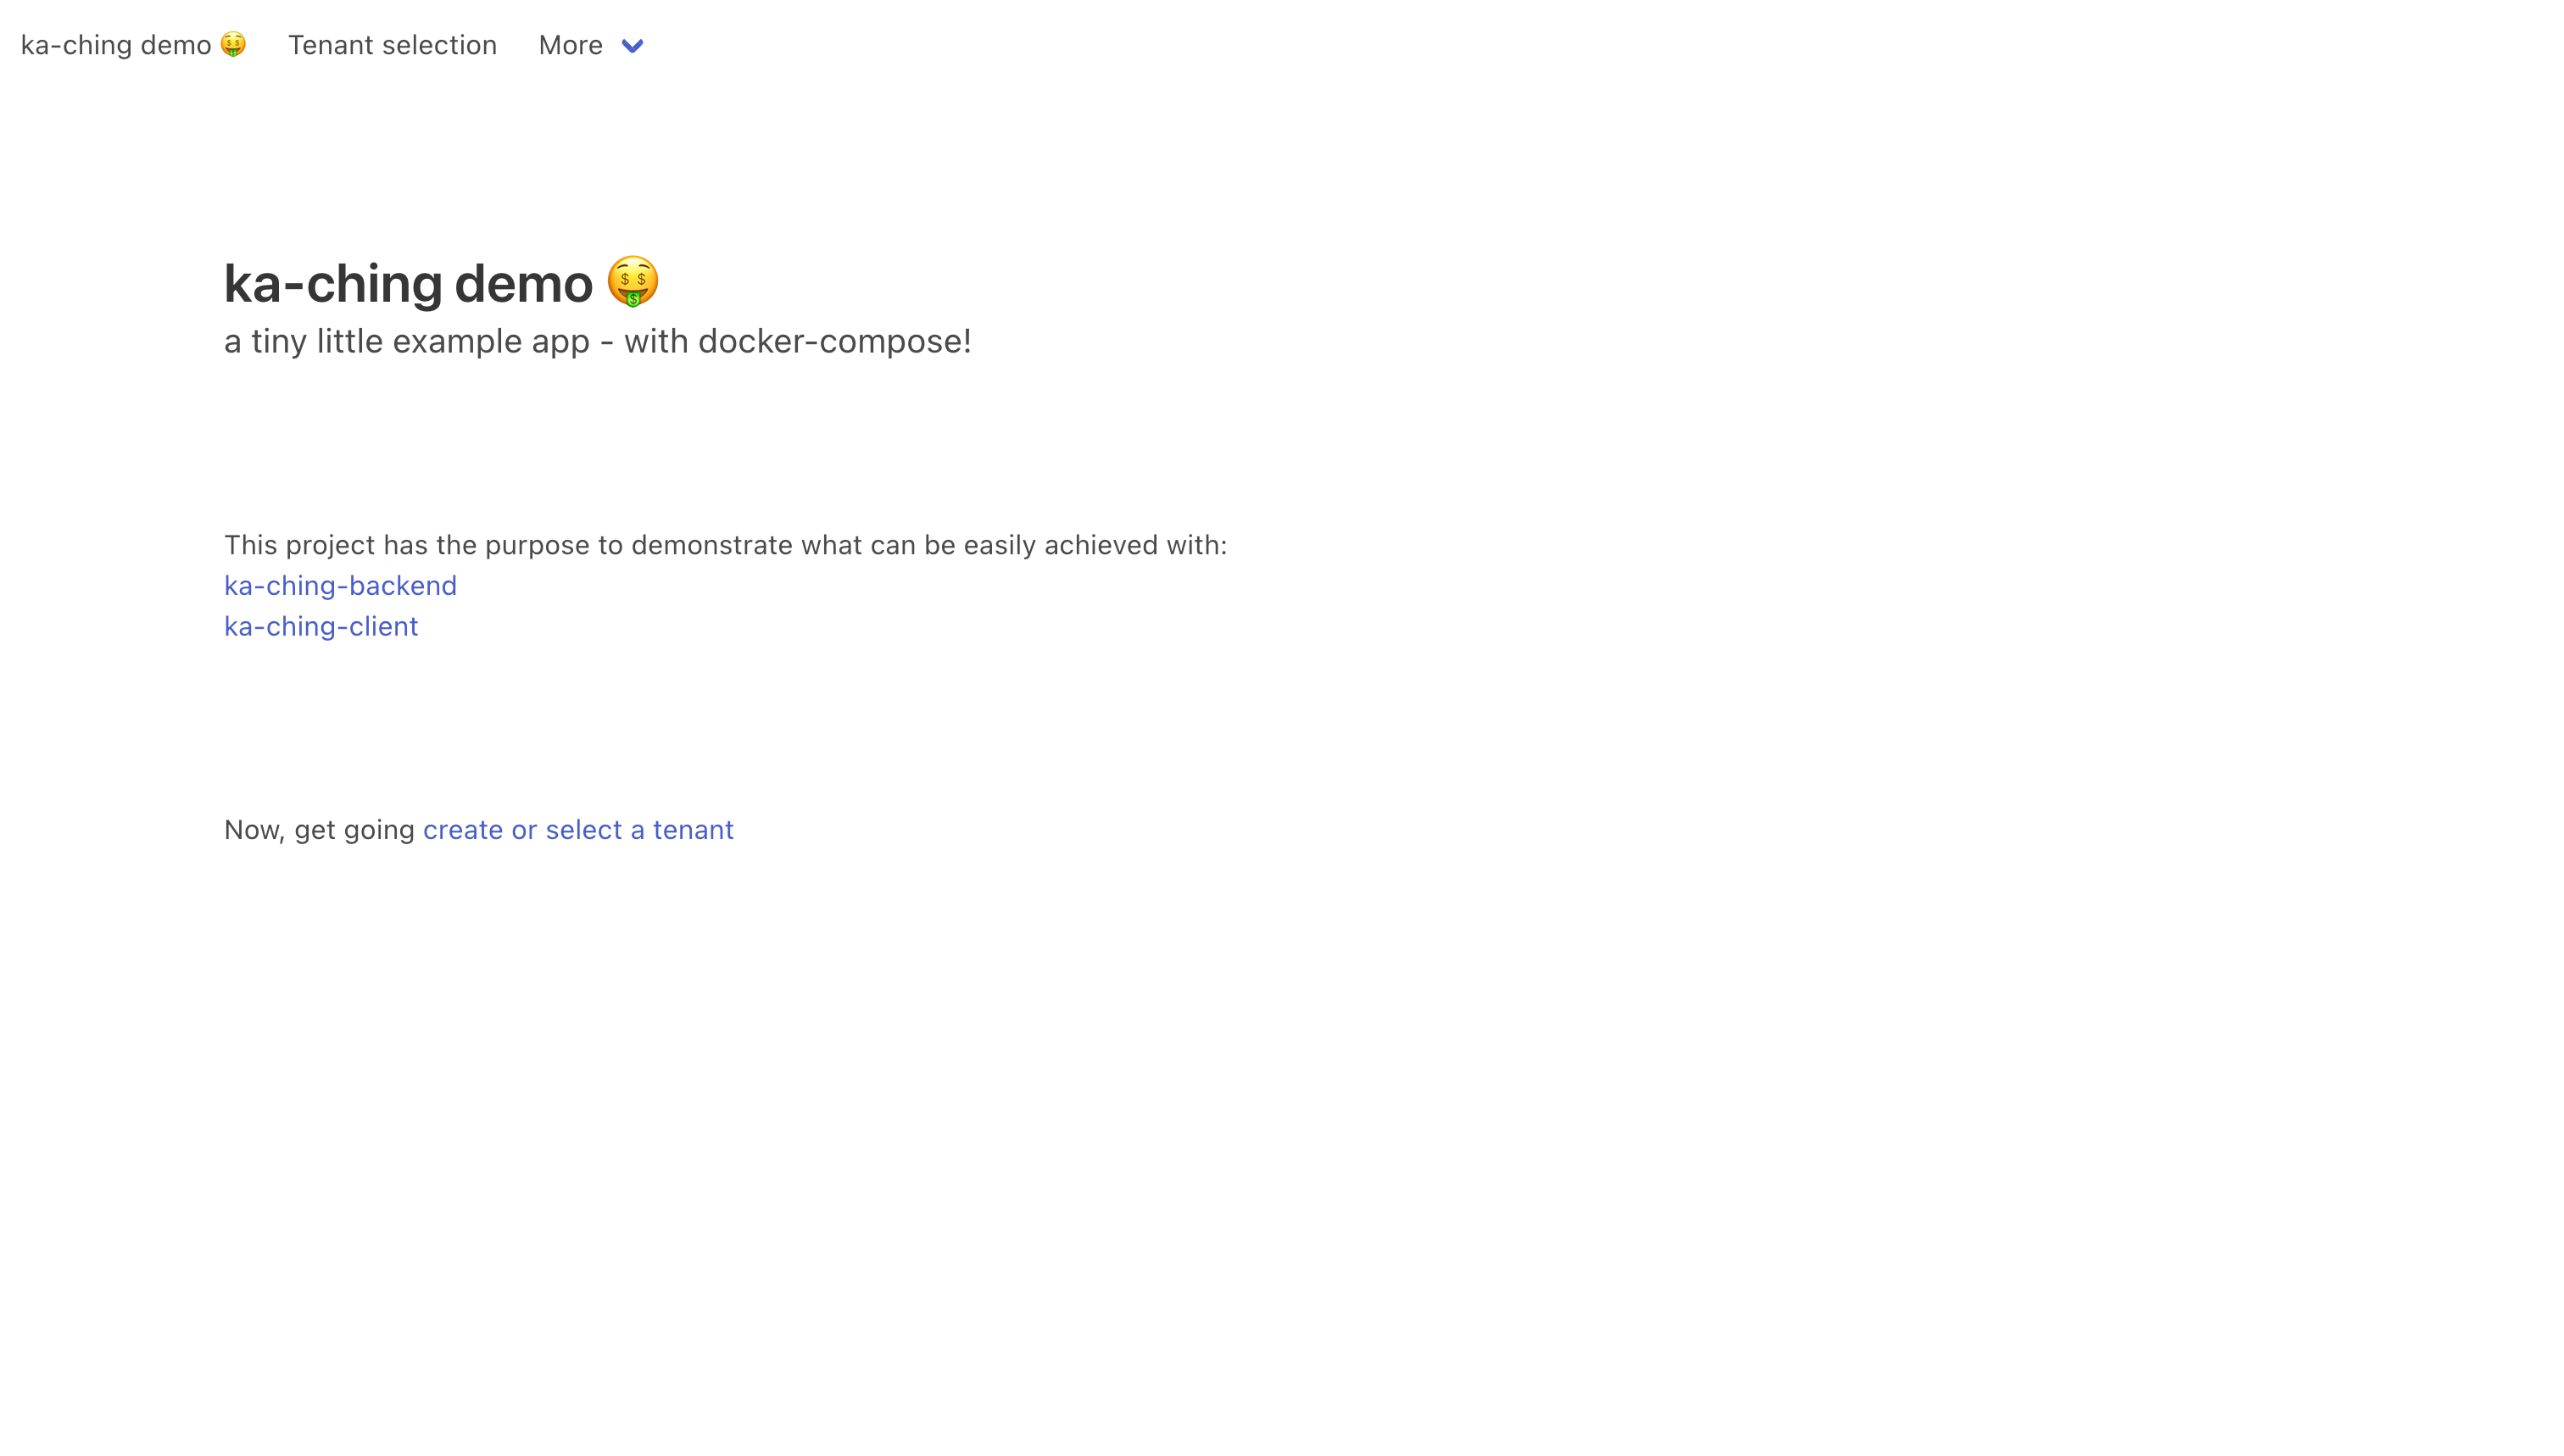Click the word create starting the blue link
The height and width of the screenshot is (1456, 2564).
click(463, 830)
